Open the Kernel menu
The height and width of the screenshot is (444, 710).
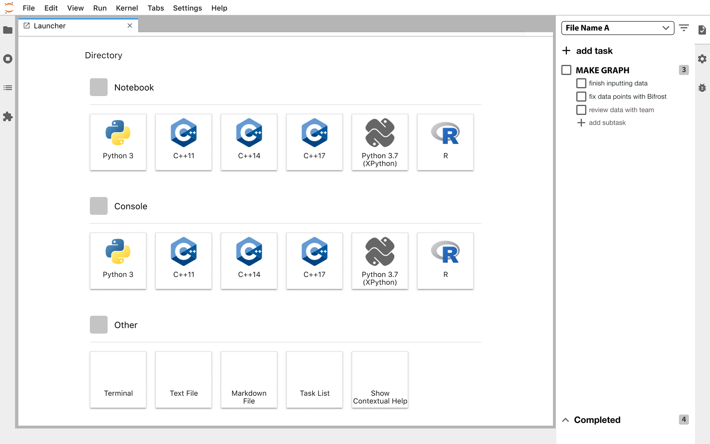(126, 8)
